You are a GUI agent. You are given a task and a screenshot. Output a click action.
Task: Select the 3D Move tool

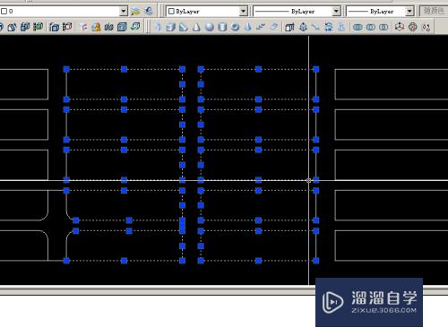[400, 27]
